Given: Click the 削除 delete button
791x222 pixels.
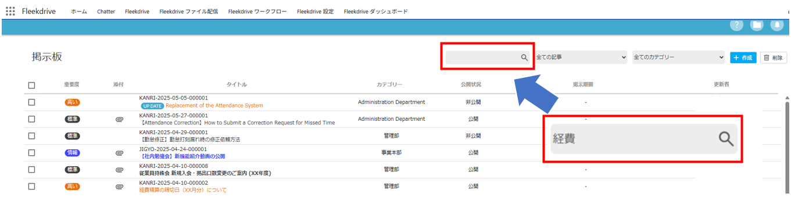Looking at the screenshot, I should (774, 58).
